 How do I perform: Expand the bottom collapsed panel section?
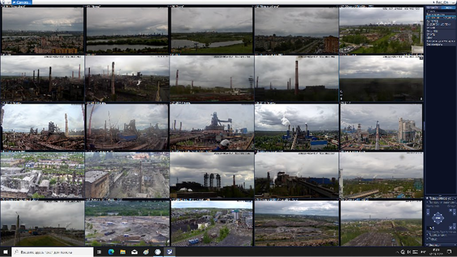439,245
